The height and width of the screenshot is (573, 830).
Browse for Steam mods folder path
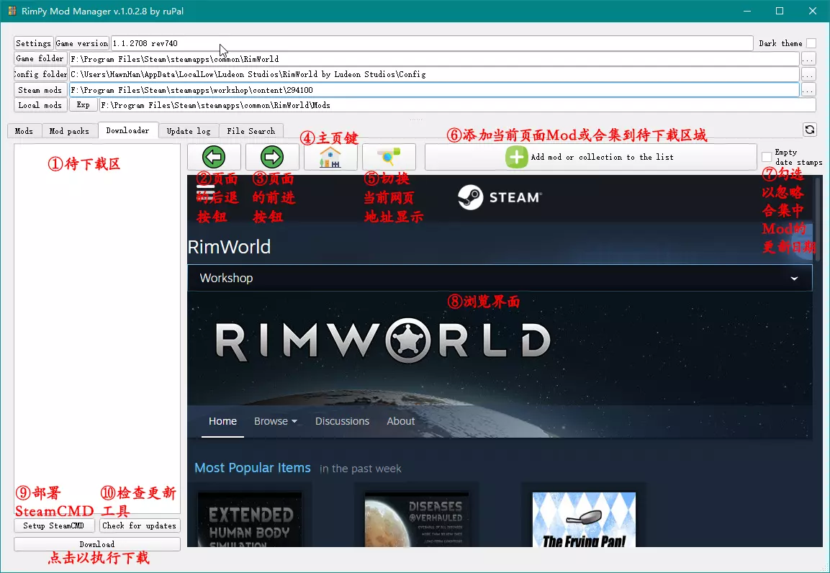(x=808, y=90)
